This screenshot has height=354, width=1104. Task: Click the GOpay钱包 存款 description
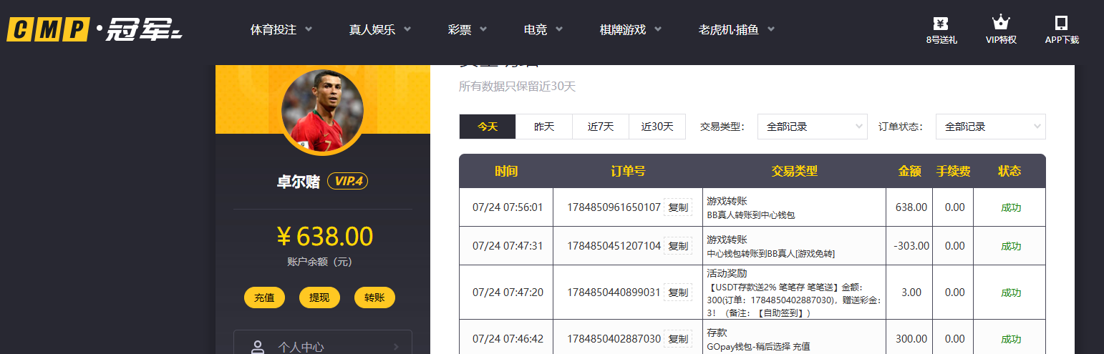tap(758, 339)
